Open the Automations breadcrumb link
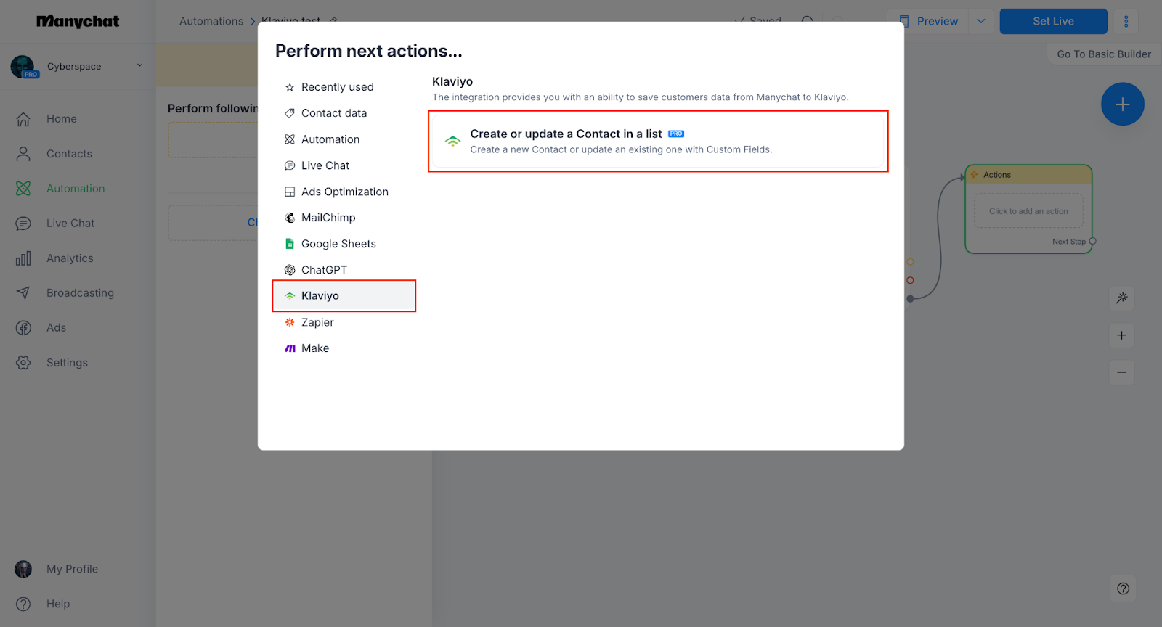Viewport: 1162px width, 627px height. (x=211, y=22)
